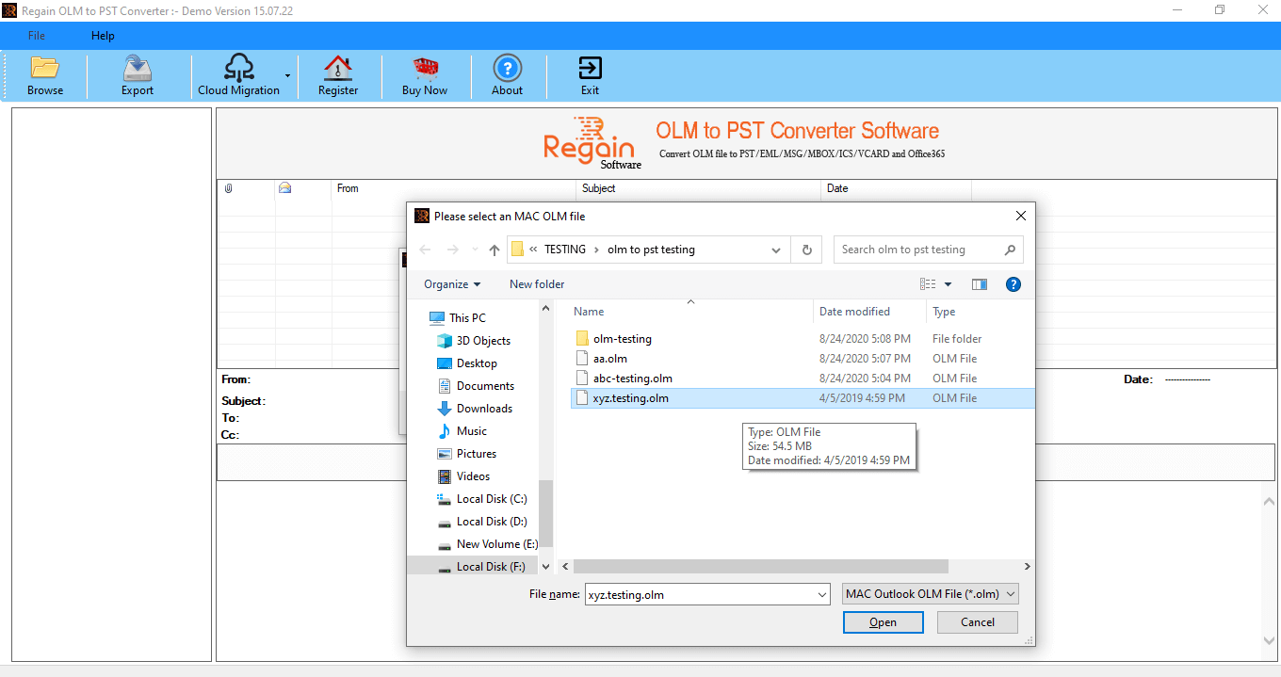The height and width of the screenshot is (677, 1281).
Task: Dismiss the dialog with Cancel
Action: point(976,621)
